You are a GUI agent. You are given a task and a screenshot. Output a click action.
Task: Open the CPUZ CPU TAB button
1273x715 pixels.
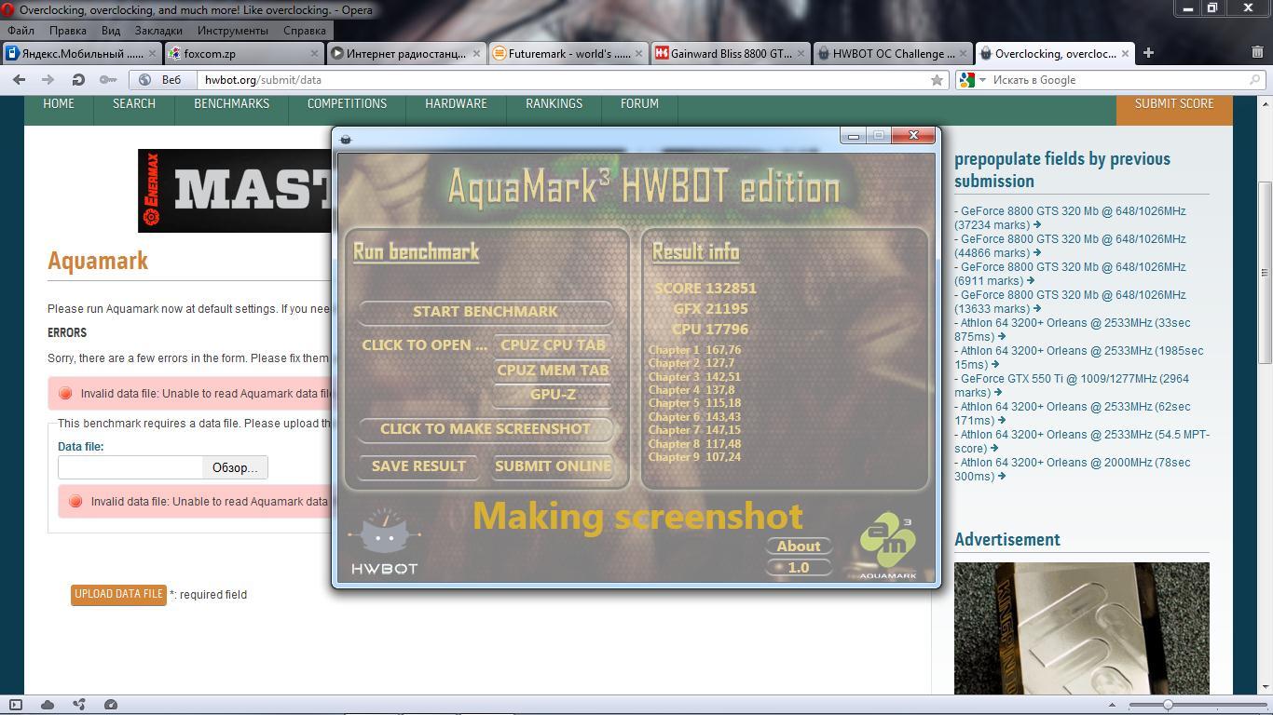[x=553, y=345]
